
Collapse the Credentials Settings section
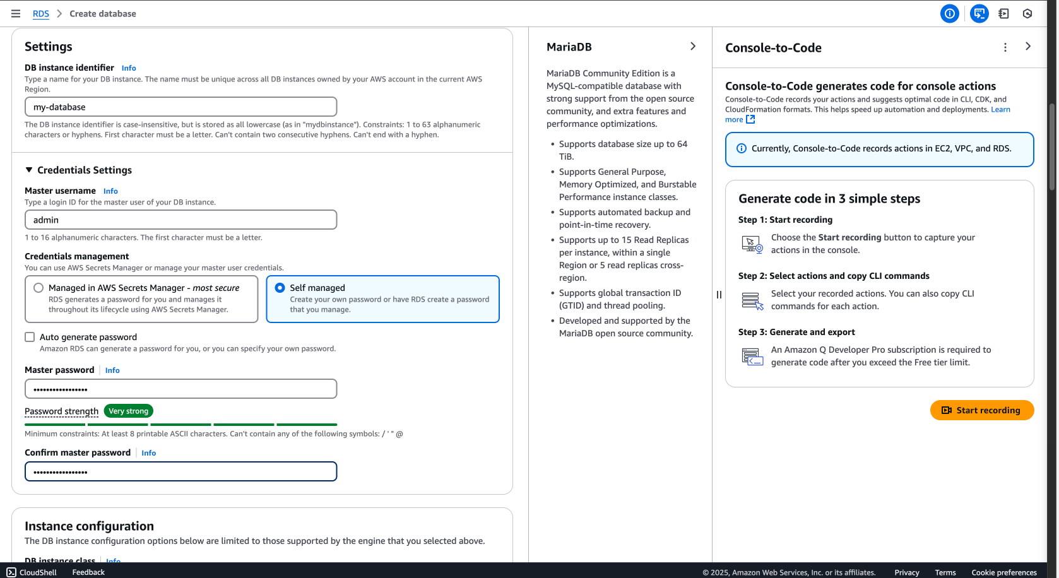click(x=29, y=170)
